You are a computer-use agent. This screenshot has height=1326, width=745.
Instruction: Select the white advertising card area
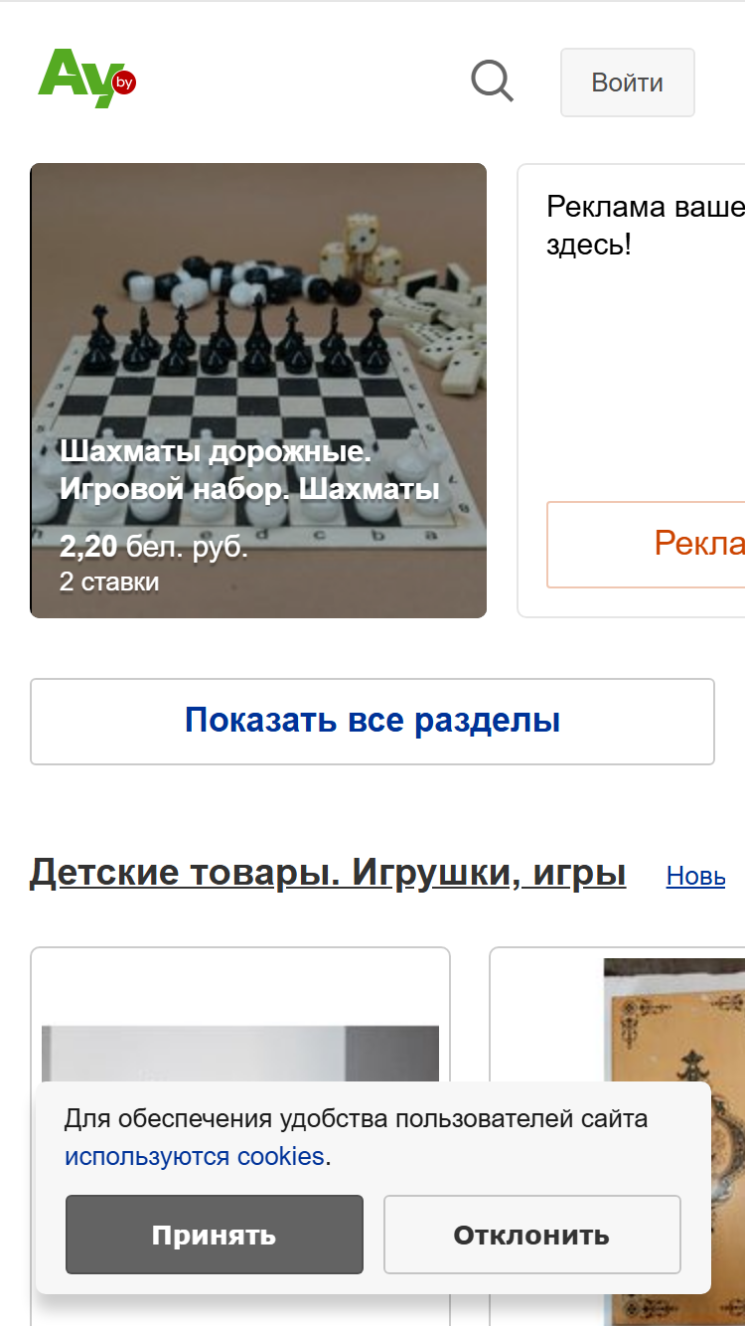pos(632,391)
